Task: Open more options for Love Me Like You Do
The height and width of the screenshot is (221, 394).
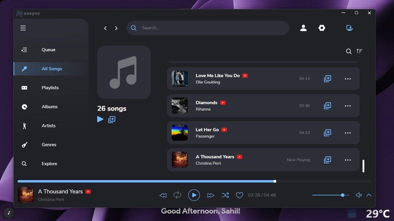Action: (348, 79)
